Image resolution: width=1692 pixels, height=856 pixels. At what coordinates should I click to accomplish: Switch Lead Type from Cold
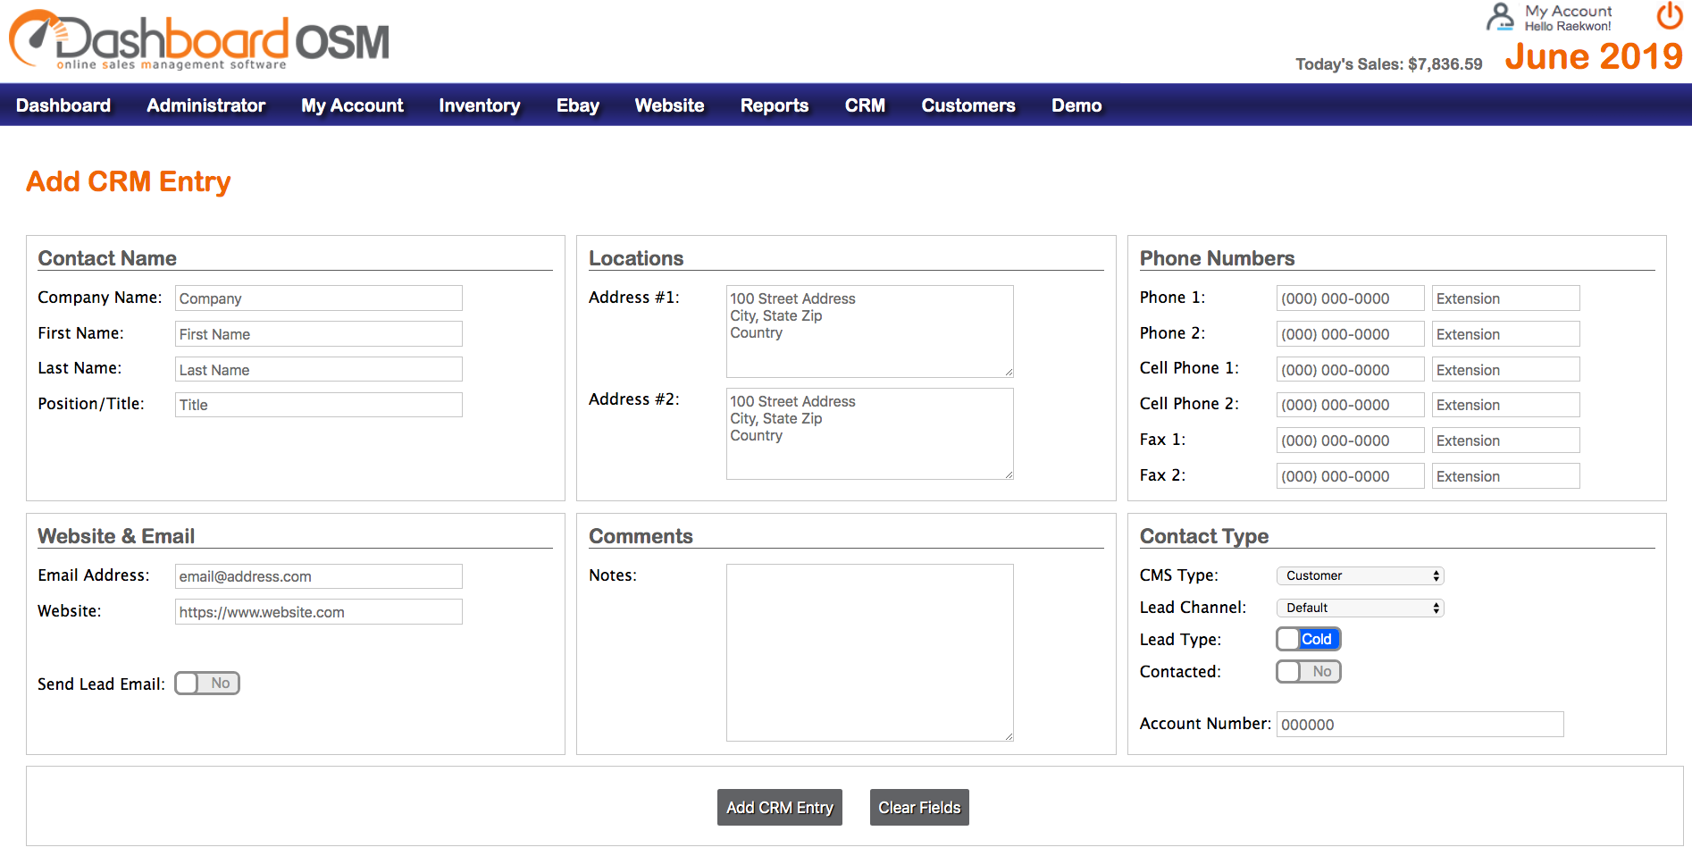click(x=1308, y=639)
